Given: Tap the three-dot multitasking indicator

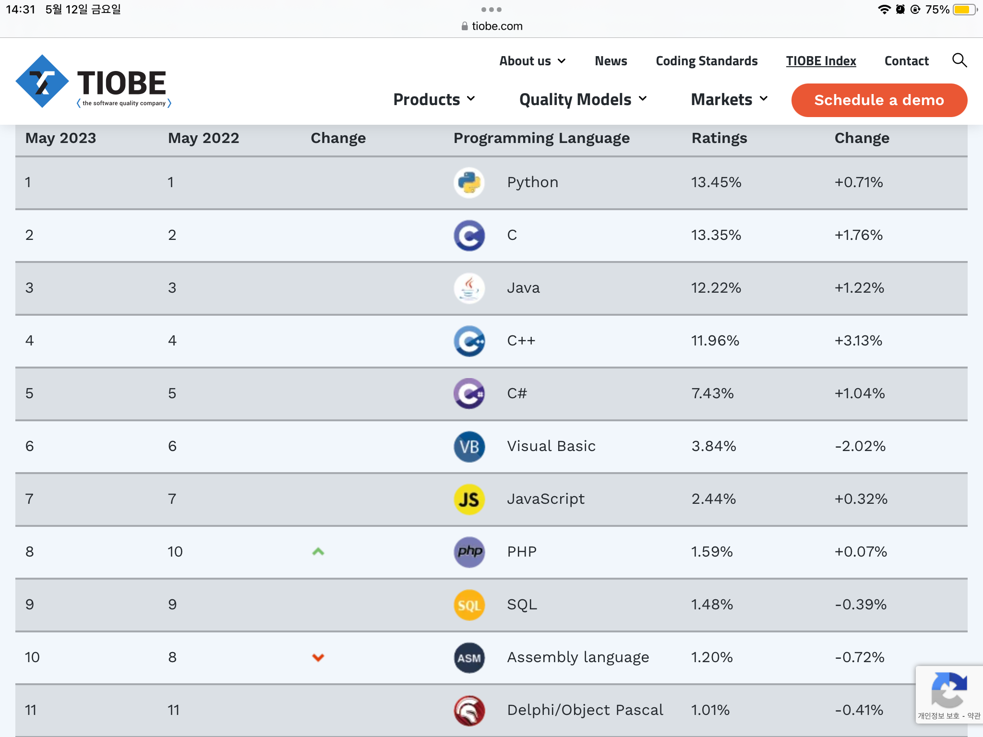Looking at the screenshot, I should tap(491, 10).
